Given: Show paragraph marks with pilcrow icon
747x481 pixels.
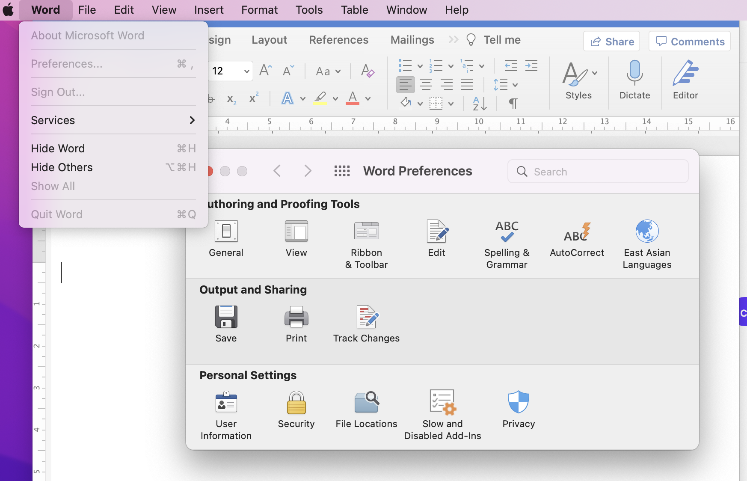Looking at the screenshot, I should 513,103.
